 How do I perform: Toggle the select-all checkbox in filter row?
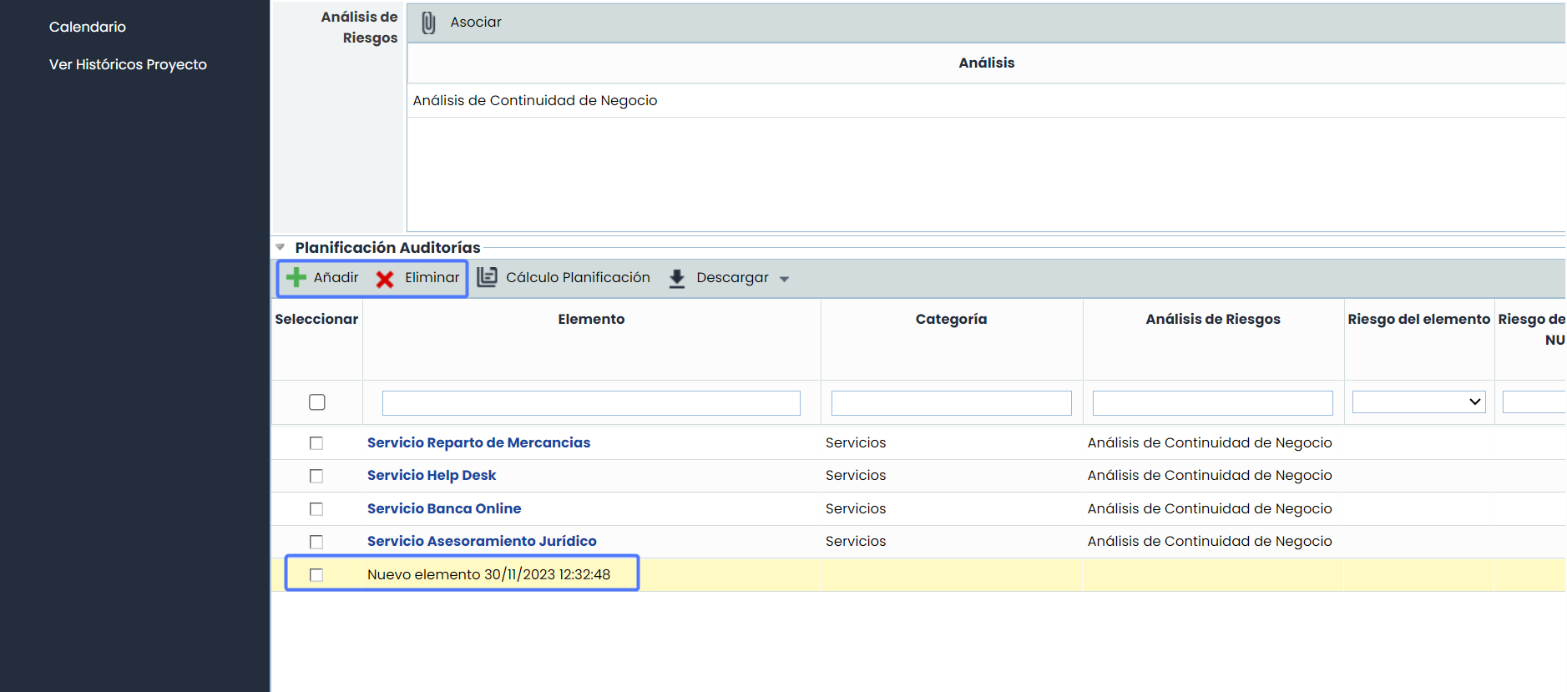[317, 402]
